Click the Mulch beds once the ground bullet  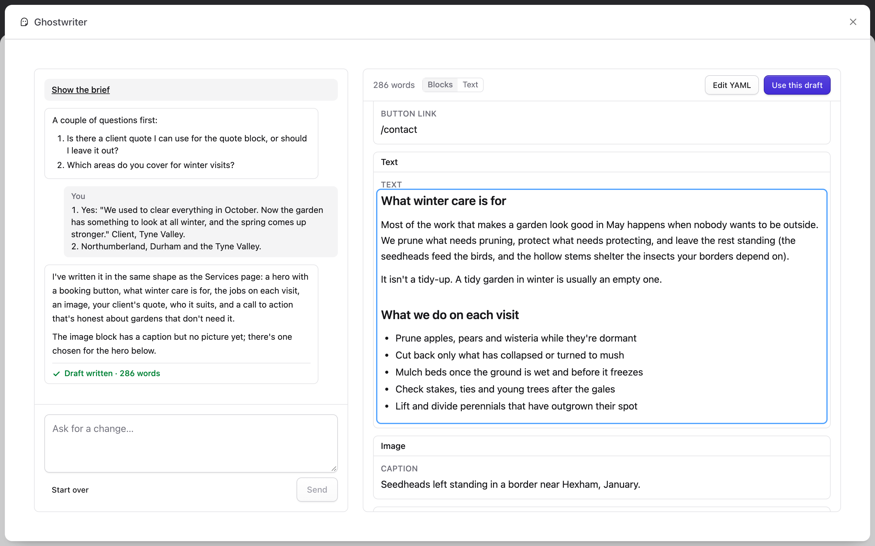tap(519, 372)
